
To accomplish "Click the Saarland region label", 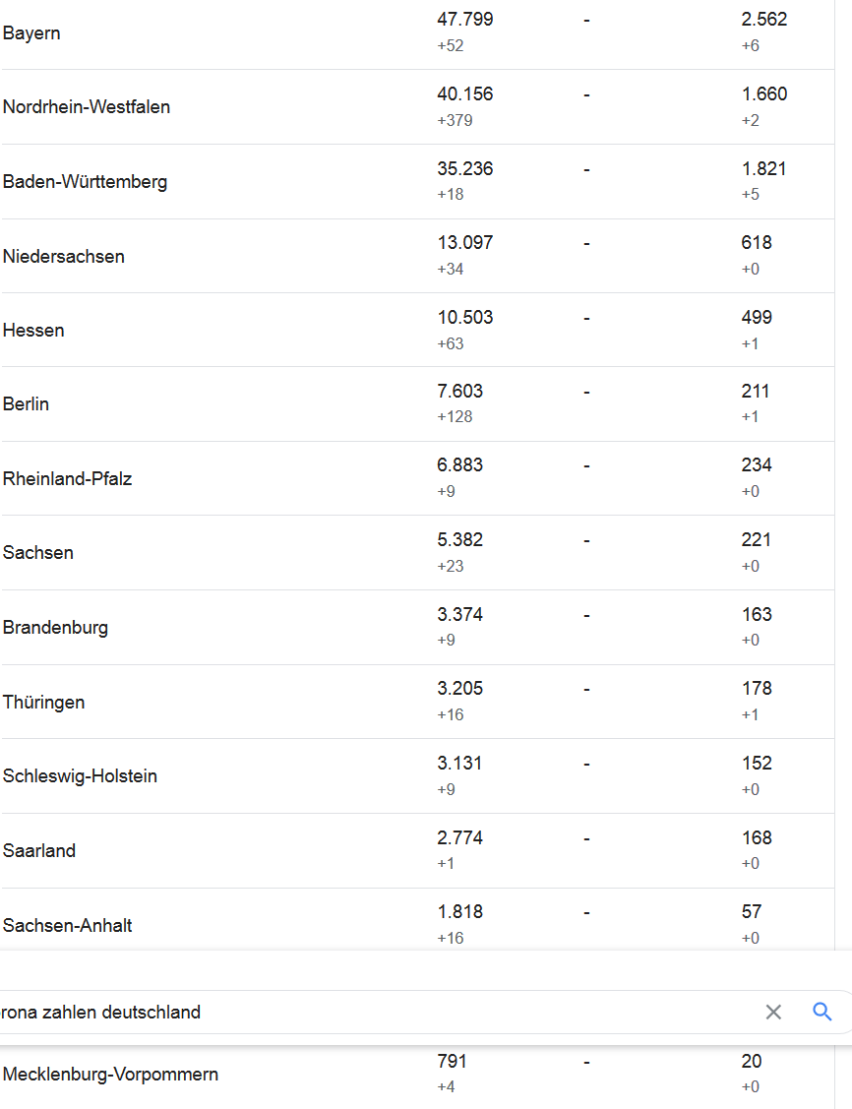I will [39, 850].
